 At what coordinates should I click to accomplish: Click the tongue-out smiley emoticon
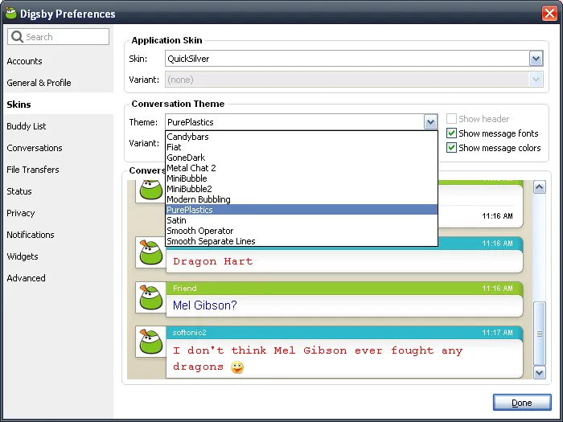point(237,367)
